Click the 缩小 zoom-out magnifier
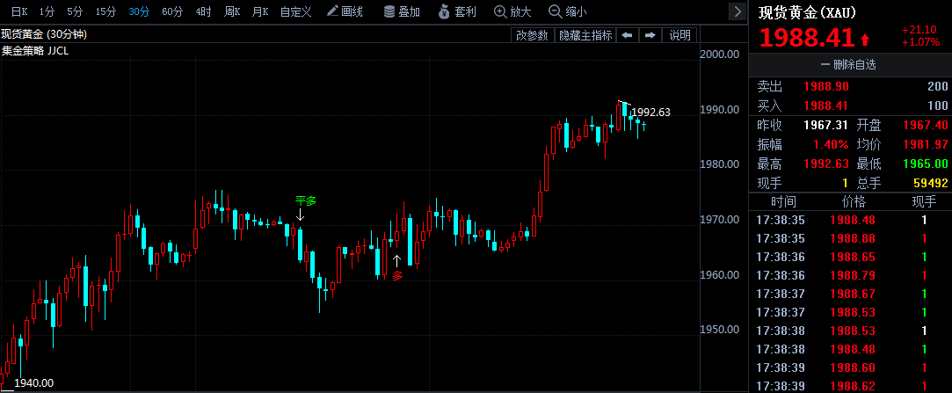The image size is (952, 393). (x=567, y=11)
